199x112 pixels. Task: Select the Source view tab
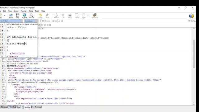pyautogui.click(x=26, y=107)
